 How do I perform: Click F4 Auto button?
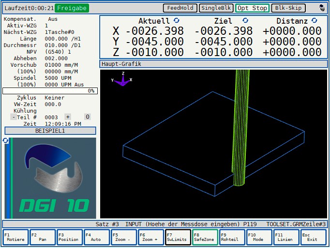[x=97, y=237]
